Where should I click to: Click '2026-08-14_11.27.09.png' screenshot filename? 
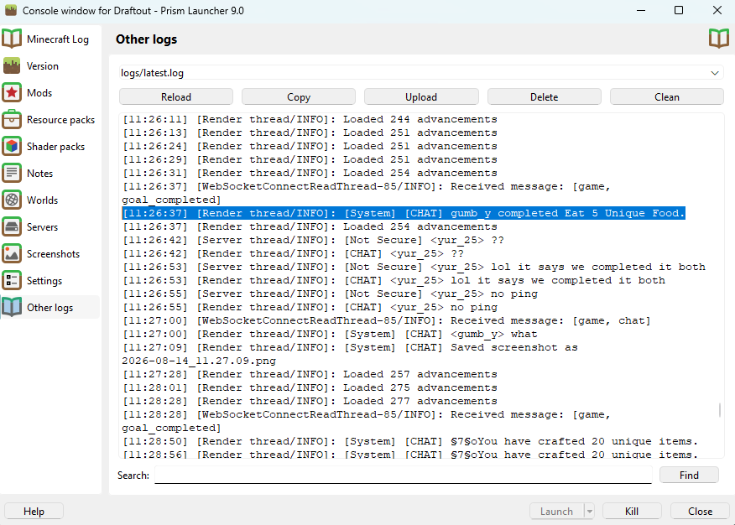coord(199,361)
